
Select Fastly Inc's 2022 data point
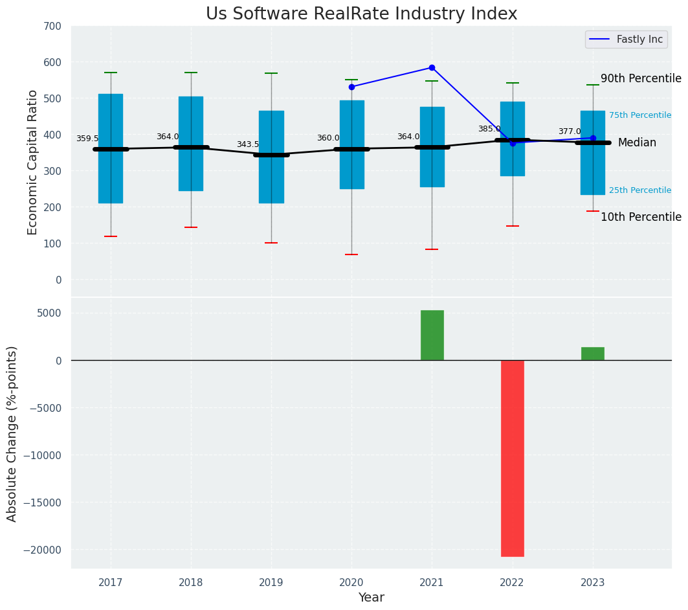tap(513, 143)
